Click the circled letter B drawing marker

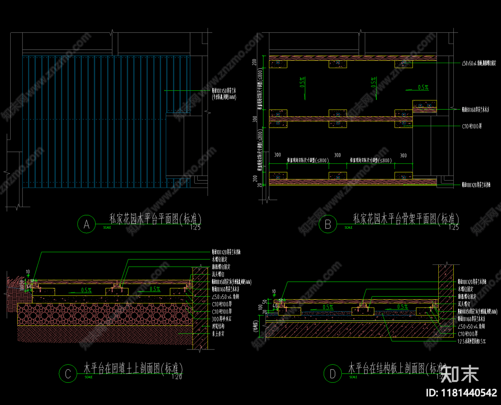(328, 224)
